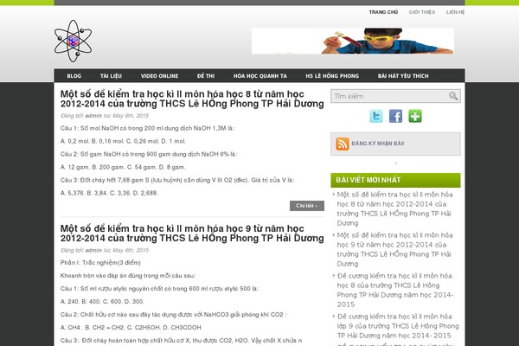The height and width of the screenshot is (346, 519).
Task: Open hóa học 8 exam post title
Action: pos(192,99)
